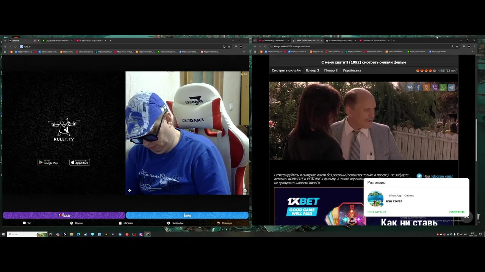Switch to Михаил Круг tab in right browser
The image size is (485, 272).
[274, 40]
